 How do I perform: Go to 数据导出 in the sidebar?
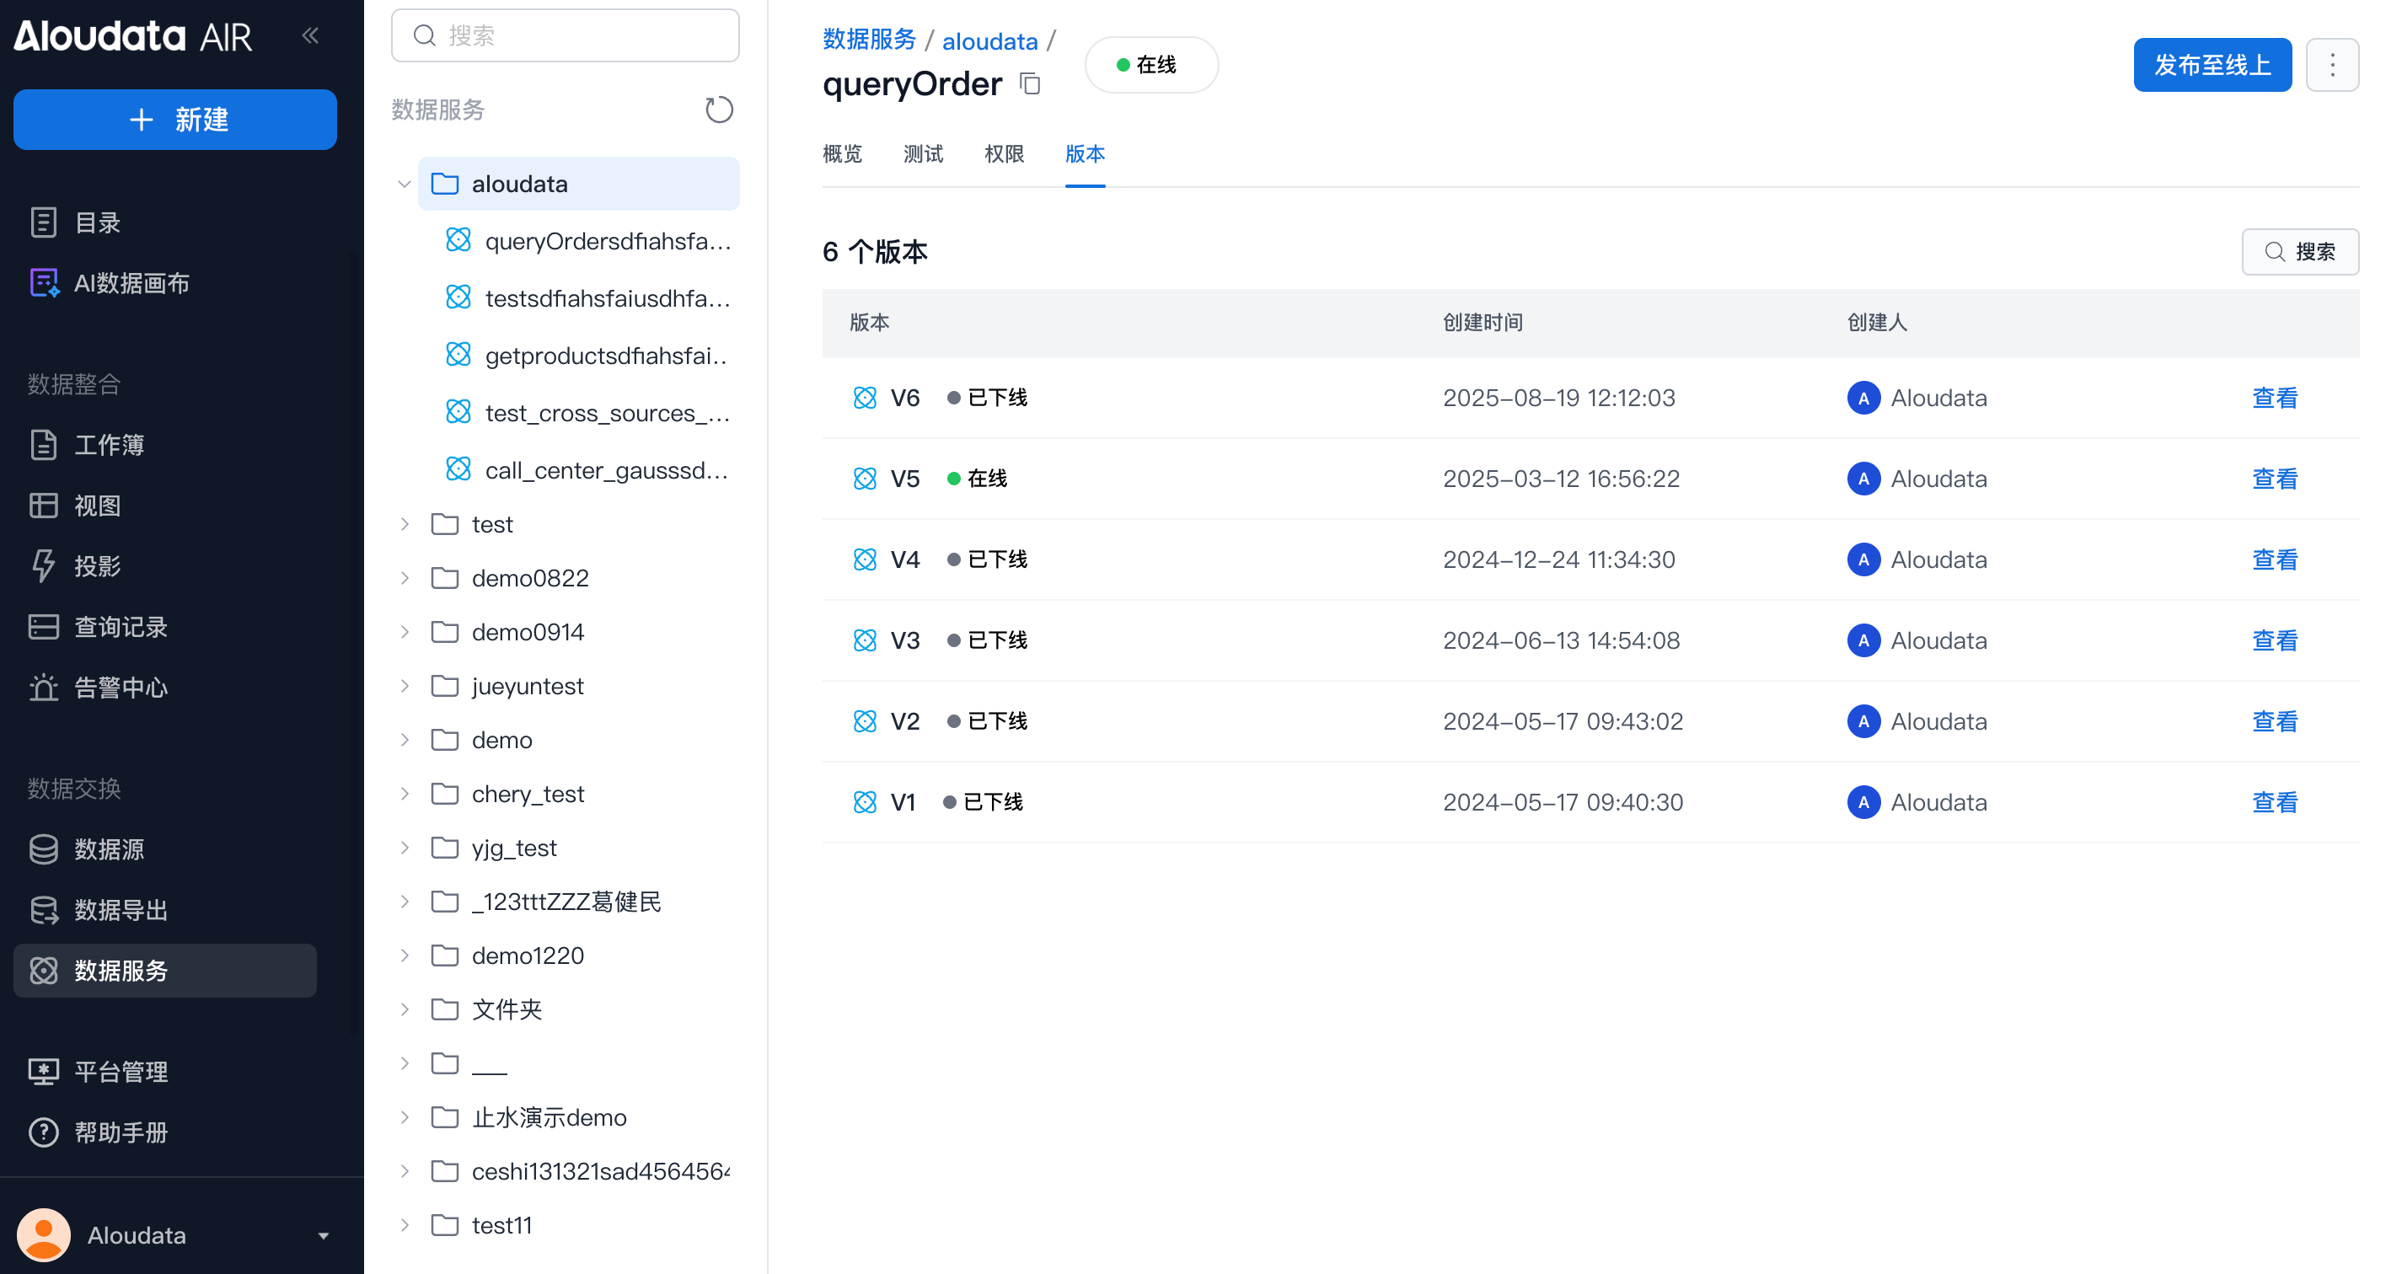pos(121,910)
